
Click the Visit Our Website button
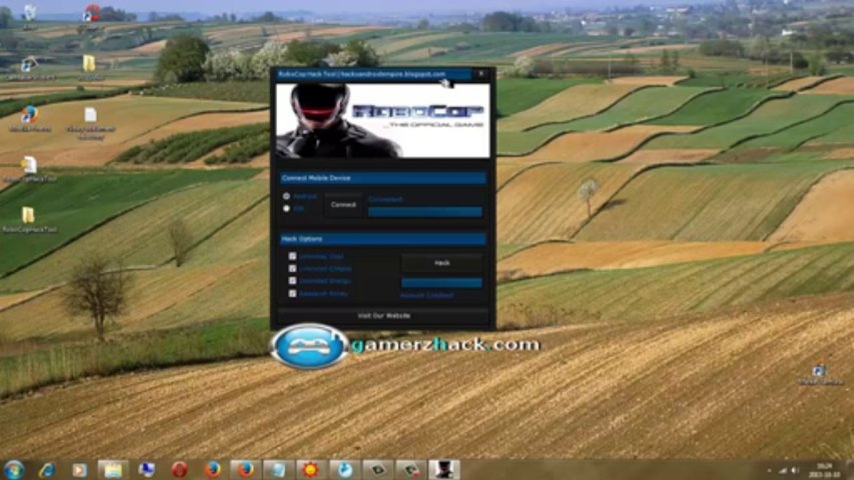[383, 315]
